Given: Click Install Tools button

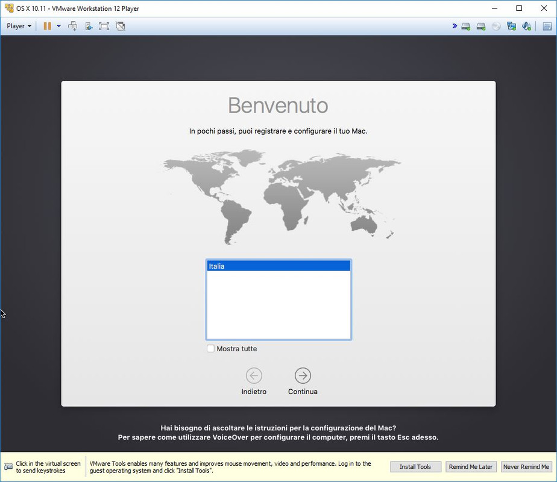Looking at the screenshot, I should pyautogui.click(x=415, y=467).
